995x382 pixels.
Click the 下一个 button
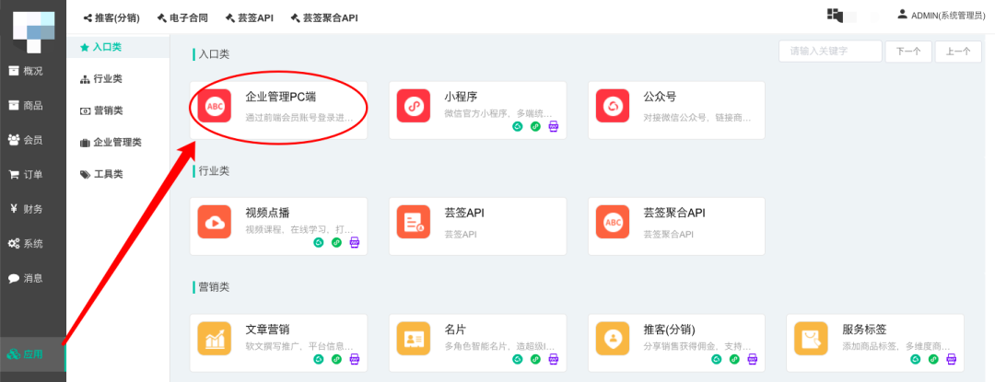908,52
